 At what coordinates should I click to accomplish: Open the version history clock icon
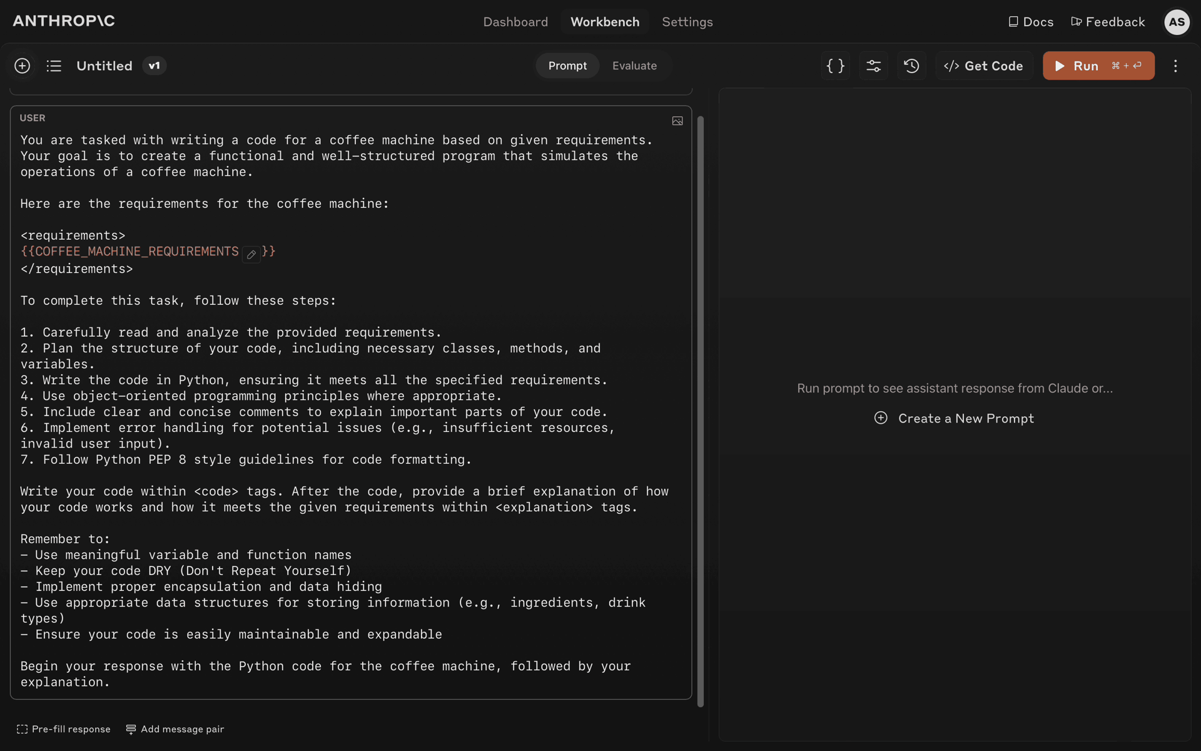912,66
